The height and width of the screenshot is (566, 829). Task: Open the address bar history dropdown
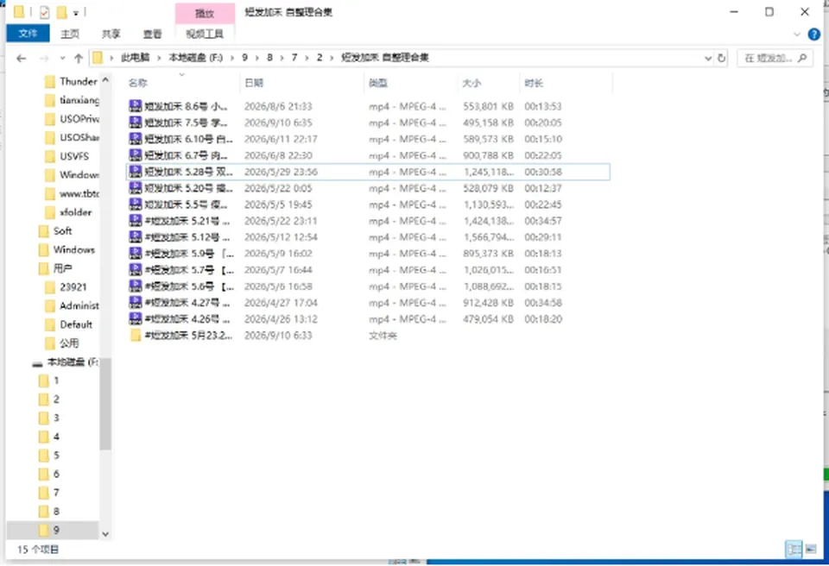click(x=708, y=58)
